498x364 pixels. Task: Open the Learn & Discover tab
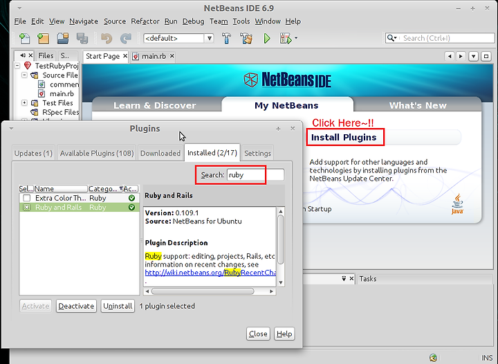coord(155,105)
